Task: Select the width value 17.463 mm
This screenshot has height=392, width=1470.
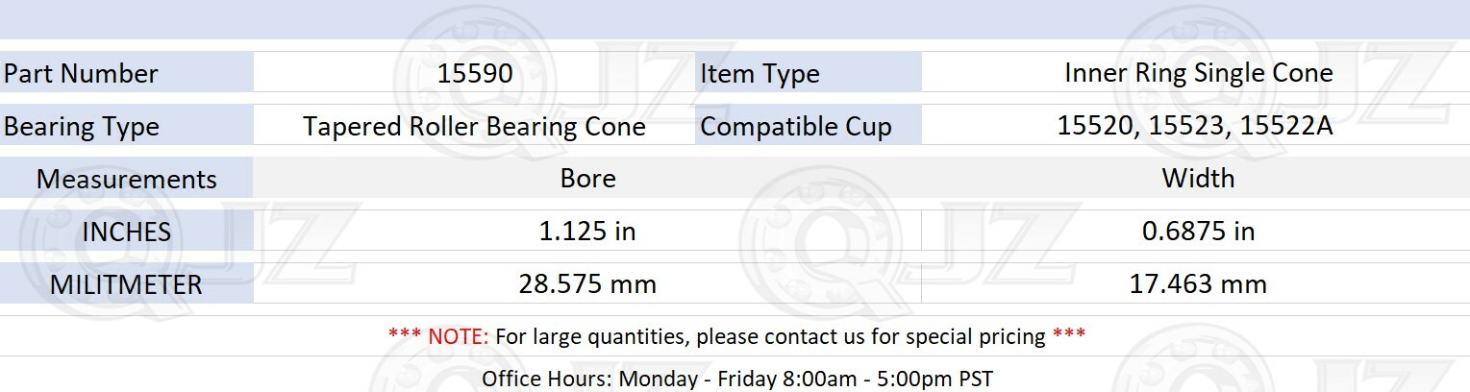Action: tap(1197, 284)
